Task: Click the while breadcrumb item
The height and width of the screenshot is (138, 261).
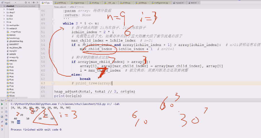Action: point(77,7)
